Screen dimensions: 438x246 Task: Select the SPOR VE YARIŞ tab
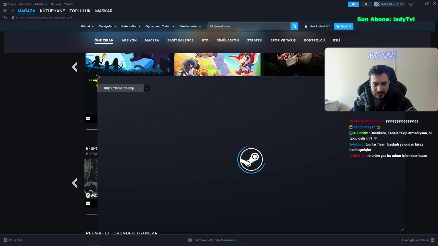tap(283, 40)
